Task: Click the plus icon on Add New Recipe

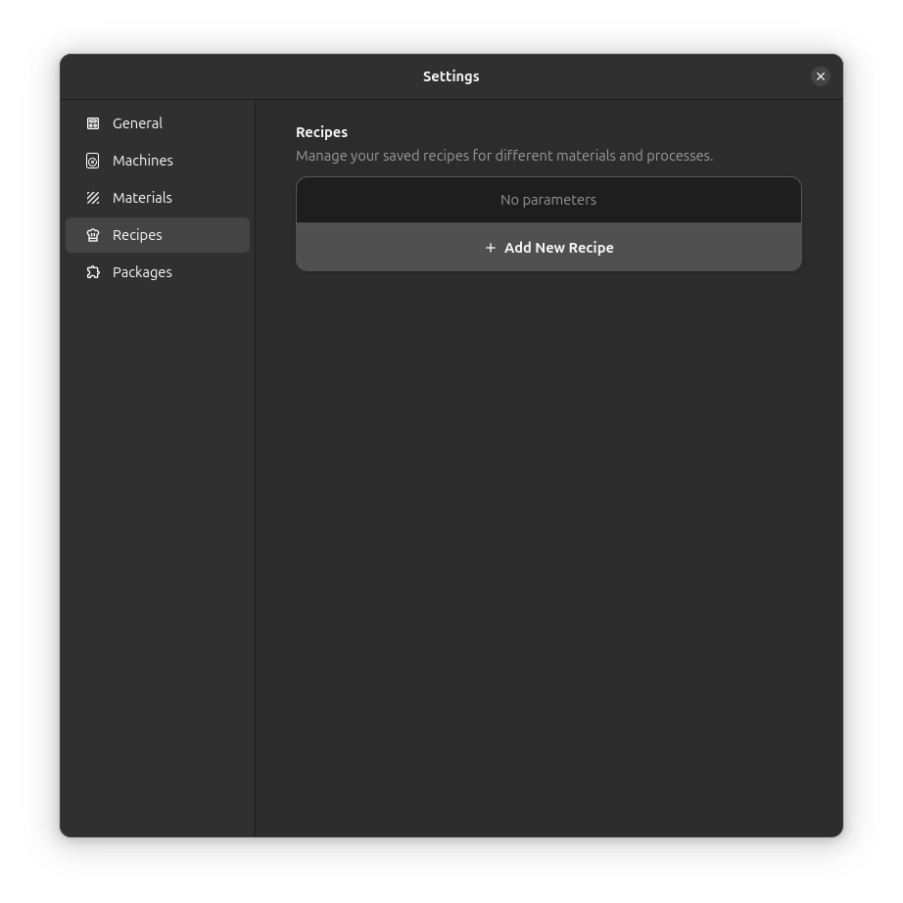Action: (491, 248)
